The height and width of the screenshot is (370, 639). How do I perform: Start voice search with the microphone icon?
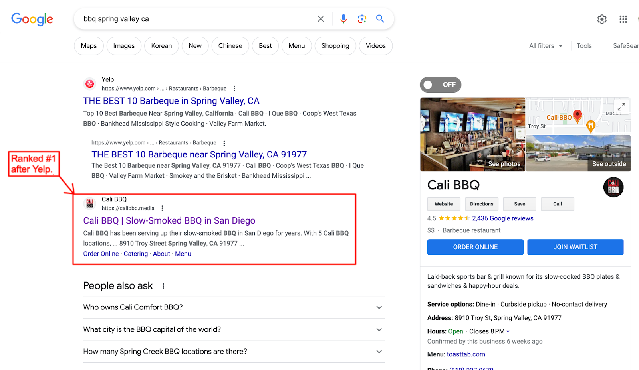(343, 19)
